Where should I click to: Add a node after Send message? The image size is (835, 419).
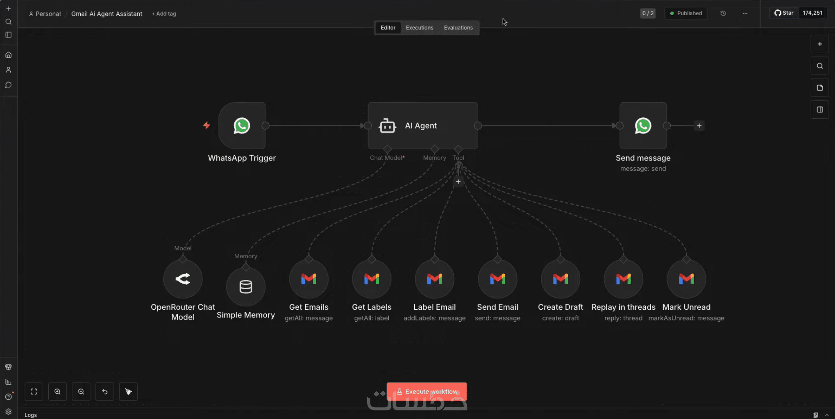[x=699, y=126]
